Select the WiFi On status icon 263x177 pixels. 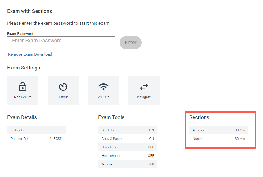[x=104, y=87]
